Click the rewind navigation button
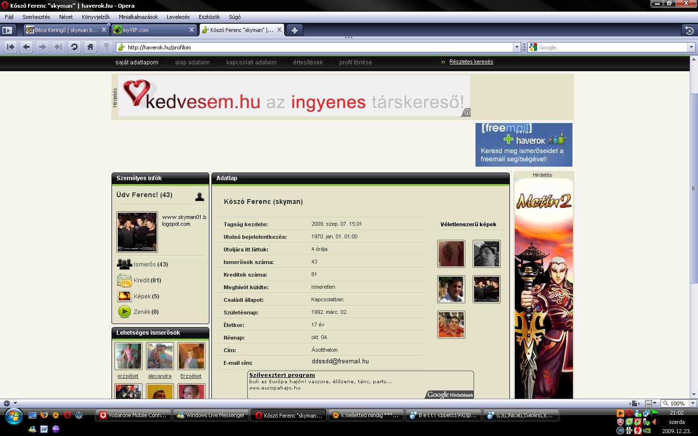 click(11, 47)
